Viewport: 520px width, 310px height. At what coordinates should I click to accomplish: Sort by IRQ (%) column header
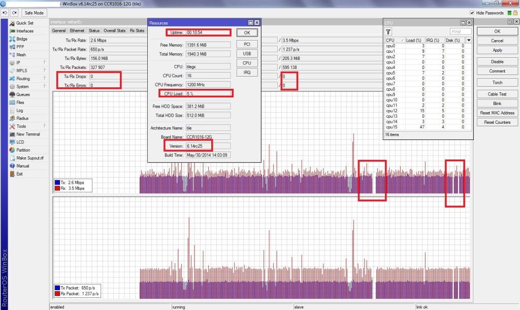pyautogui.click(x=435, y=41)
